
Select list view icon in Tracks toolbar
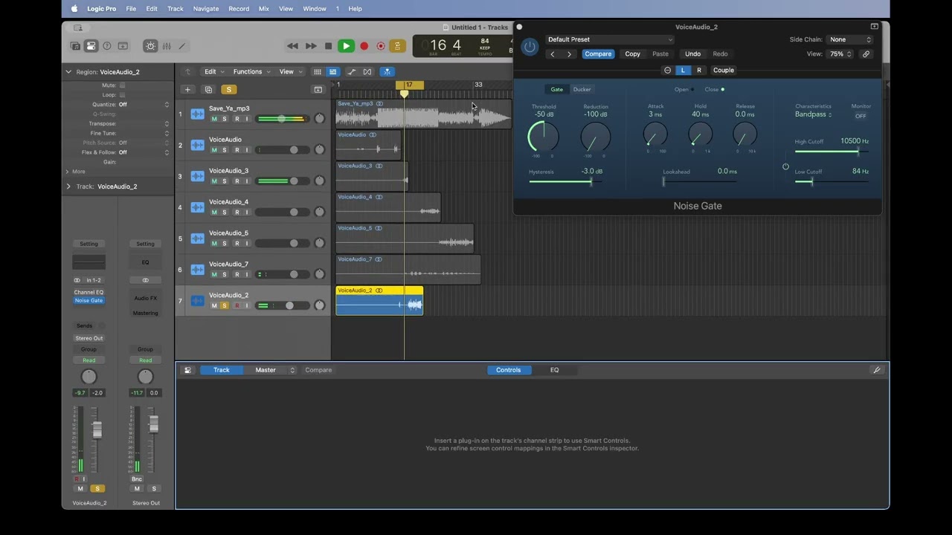point(332,72)
